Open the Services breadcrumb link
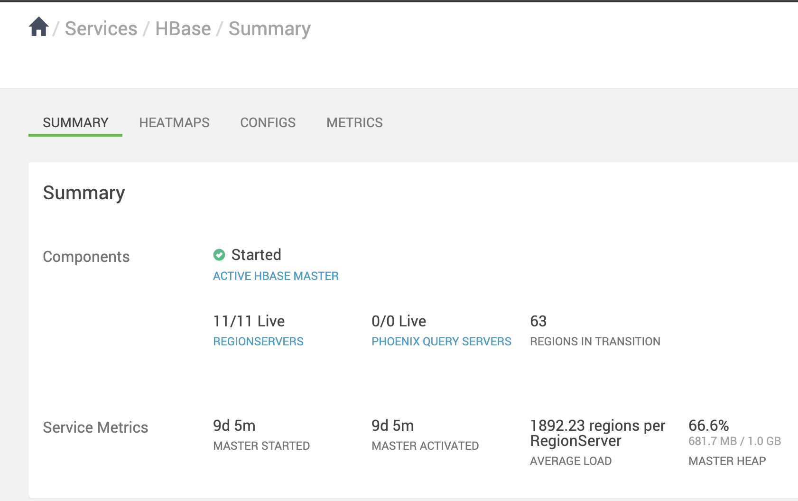 click(x=101, y=28)
